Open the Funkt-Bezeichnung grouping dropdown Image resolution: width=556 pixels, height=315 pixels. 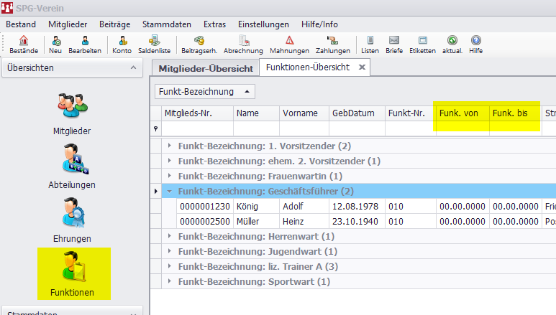point(204,92)
